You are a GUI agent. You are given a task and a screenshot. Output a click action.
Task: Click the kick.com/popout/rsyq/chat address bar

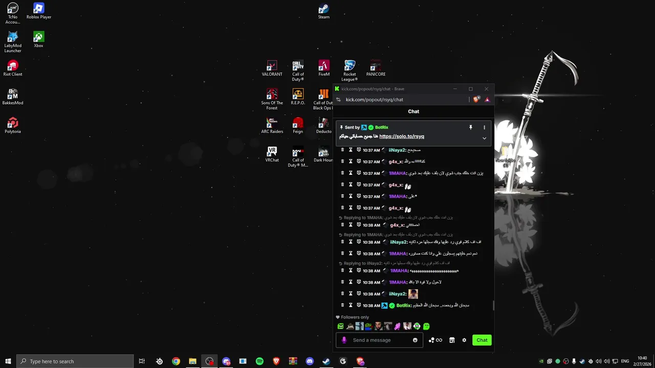pos(375,100)
